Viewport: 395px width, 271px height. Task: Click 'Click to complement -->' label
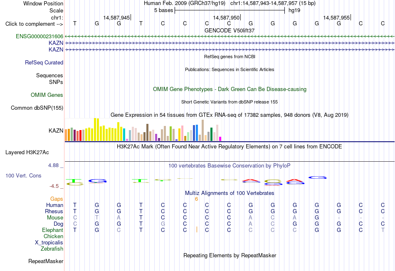point(34,24)
